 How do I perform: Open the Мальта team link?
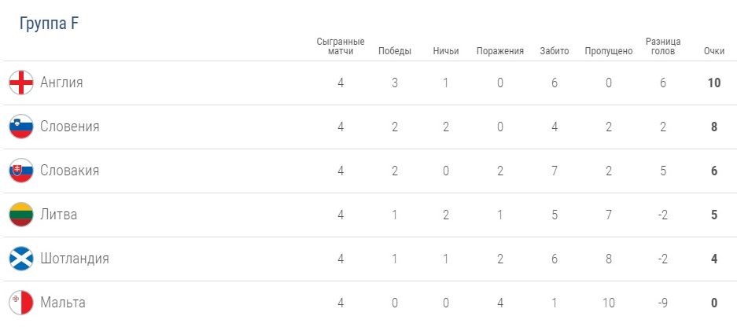coord(63,303)
